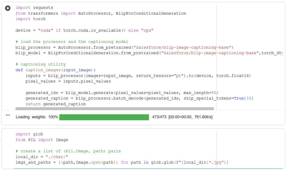Click the imgs_and_paths list comprehension line

(x=122, y=162)
